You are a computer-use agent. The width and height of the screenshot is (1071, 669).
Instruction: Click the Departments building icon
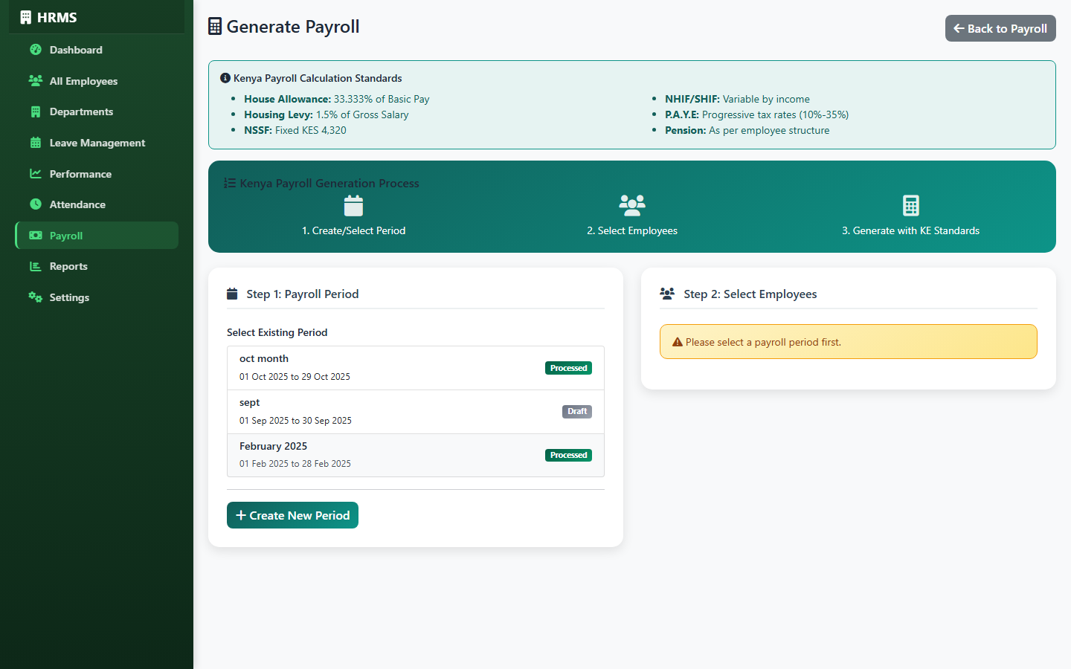[x=35, y=111]
